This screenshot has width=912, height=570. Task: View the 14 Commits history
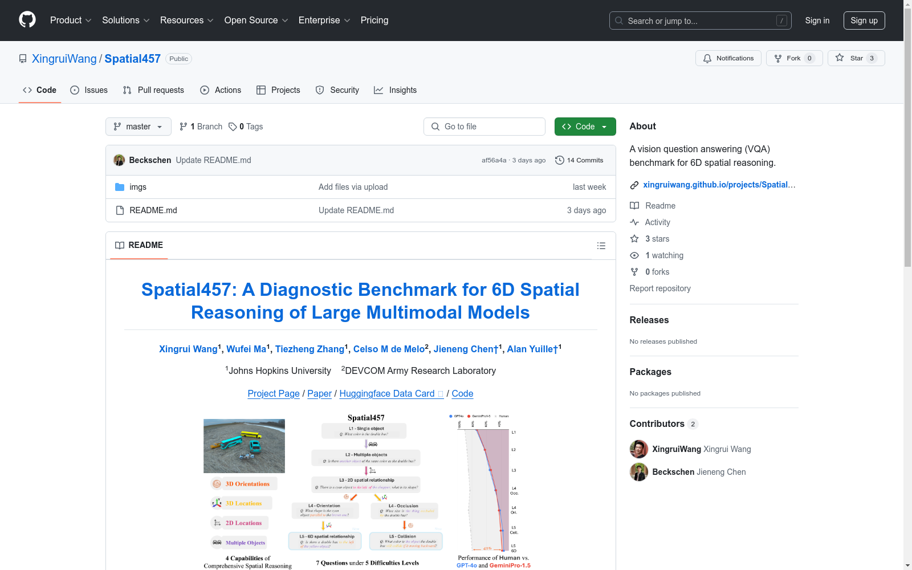pos(579,160)
